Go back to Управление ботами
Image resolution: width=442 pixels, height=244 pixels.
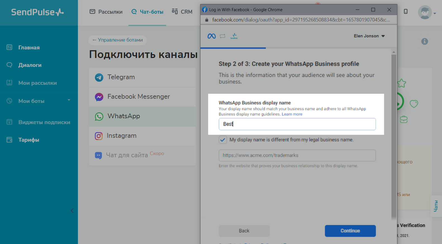118,40
